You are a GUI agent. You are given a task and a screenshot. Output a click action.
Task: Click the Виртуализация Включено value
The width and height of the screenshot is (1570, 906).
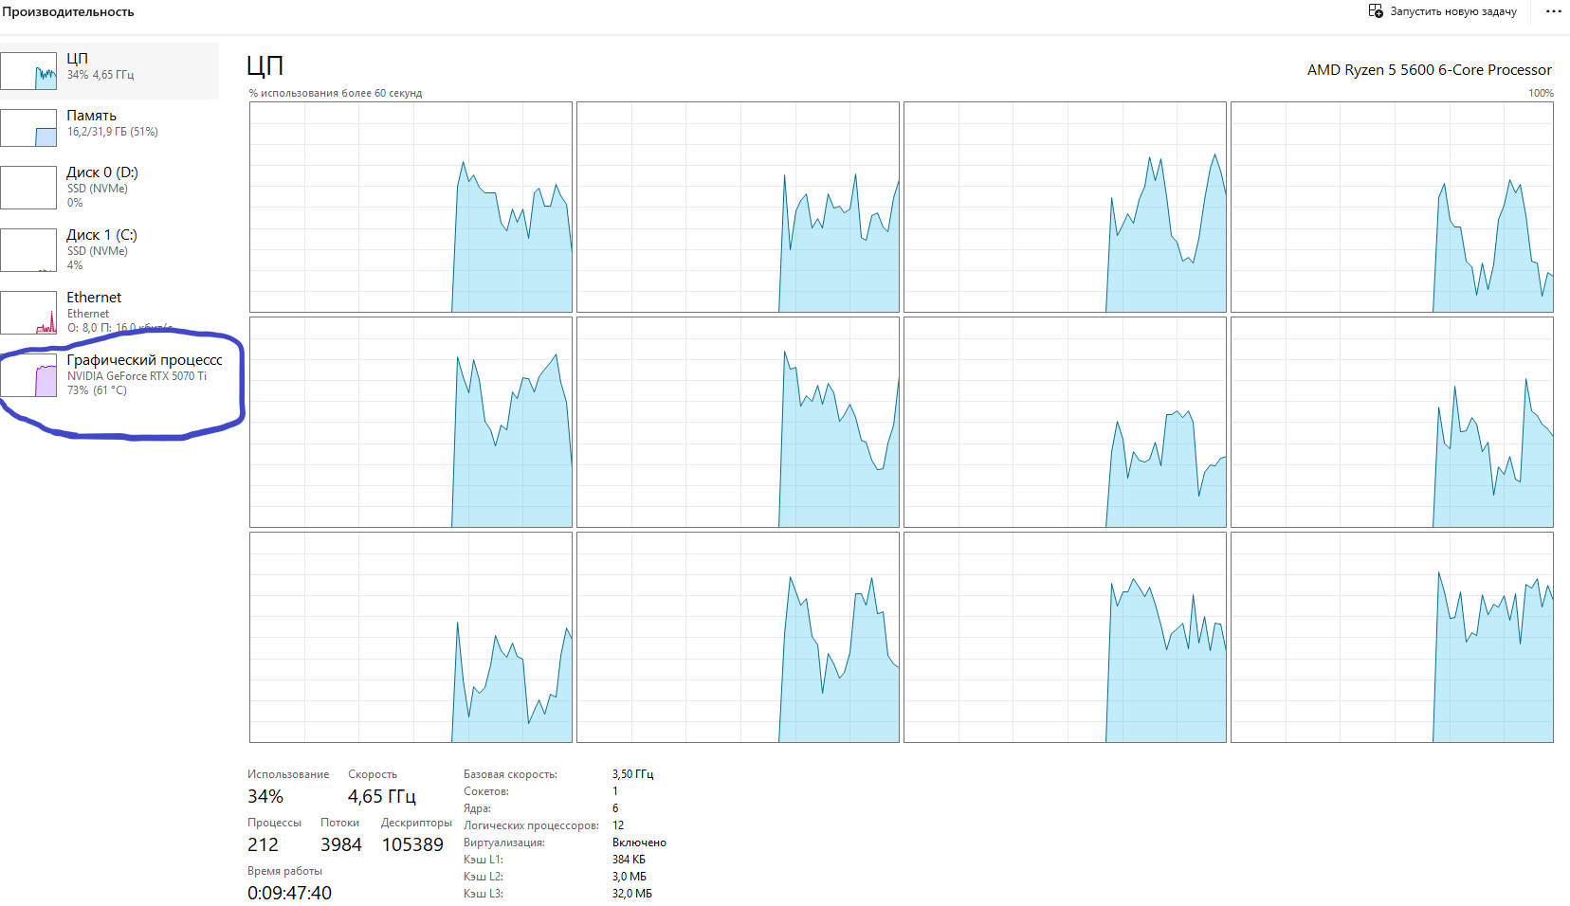pos(639,843)
